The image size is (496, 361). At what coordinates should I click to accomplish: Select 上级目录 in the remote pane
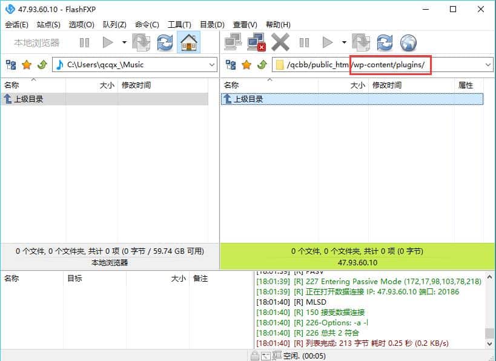352,99
